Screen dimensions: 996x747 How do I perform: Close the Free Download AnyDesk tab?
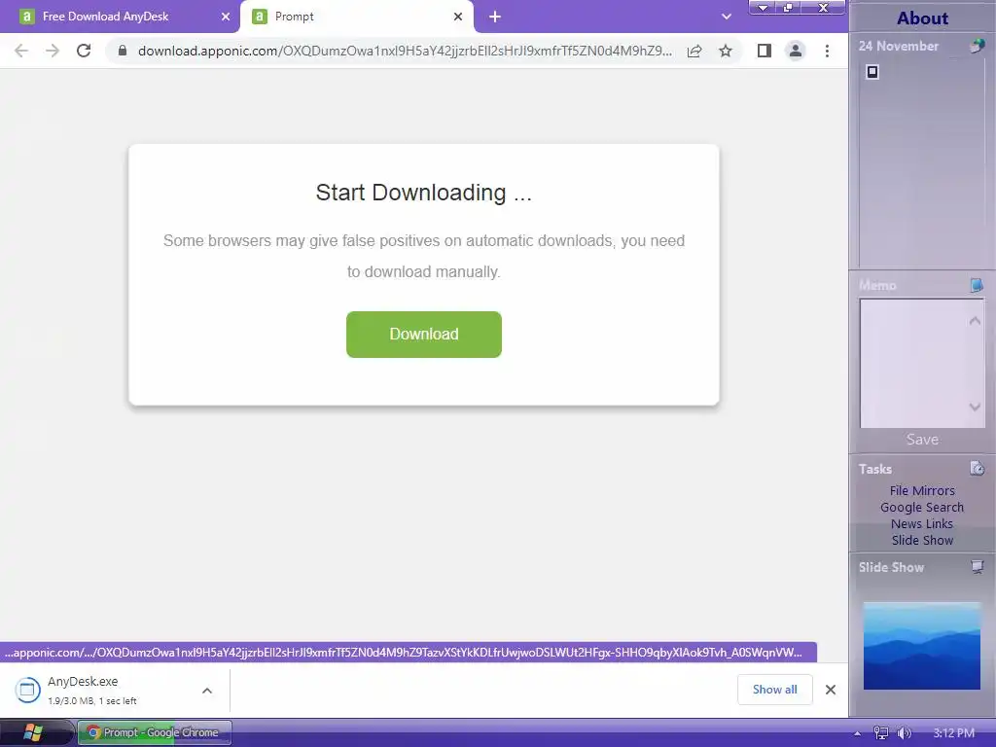[x=226, y=17]
